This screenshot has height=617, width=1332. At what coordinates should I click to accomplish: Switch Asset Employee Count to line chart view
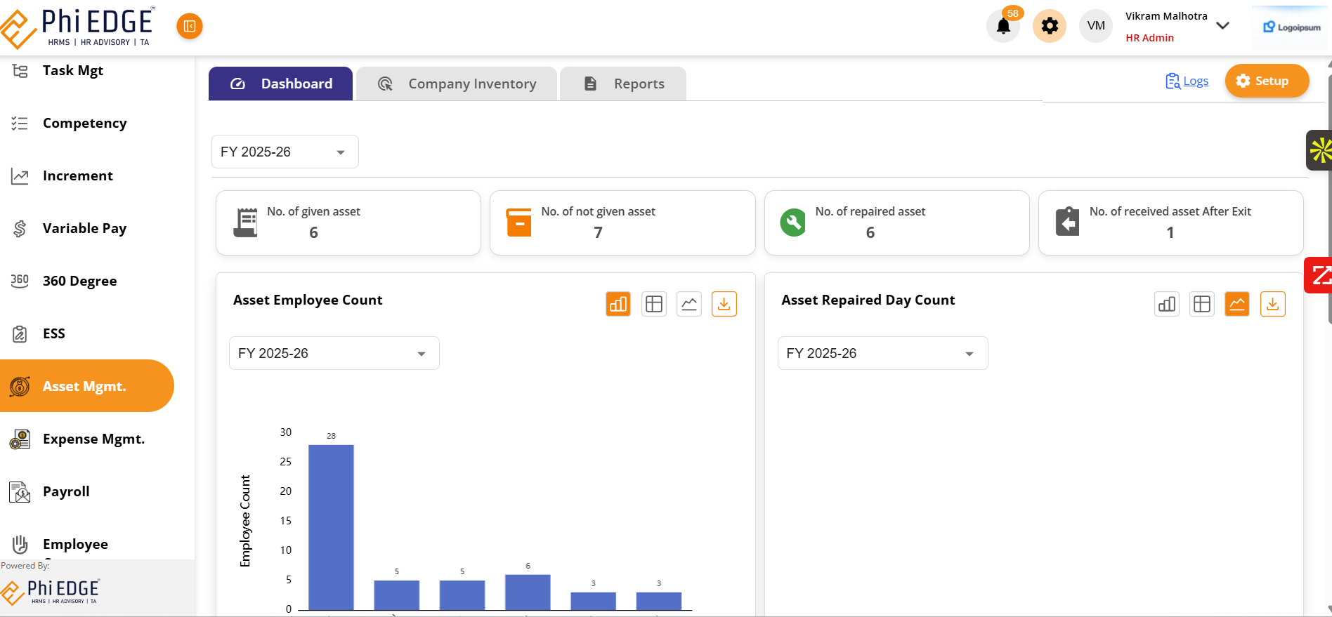tap(688, 304)
